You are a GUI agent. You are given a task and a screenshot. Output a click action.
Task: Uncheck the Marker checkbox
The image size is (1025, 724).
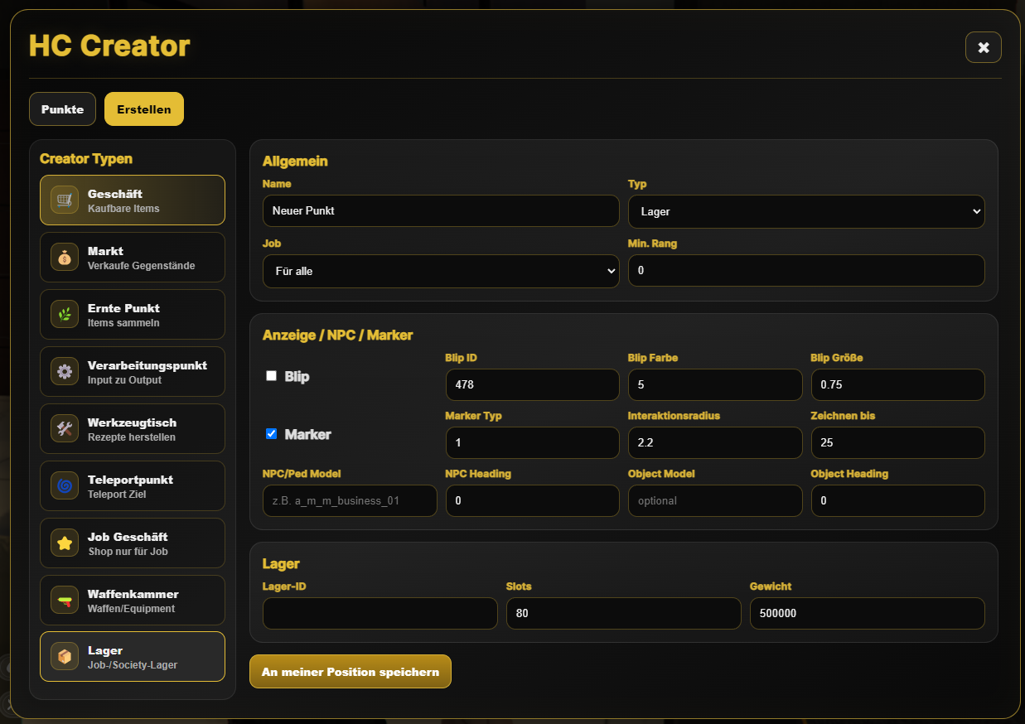coord(271,433)
